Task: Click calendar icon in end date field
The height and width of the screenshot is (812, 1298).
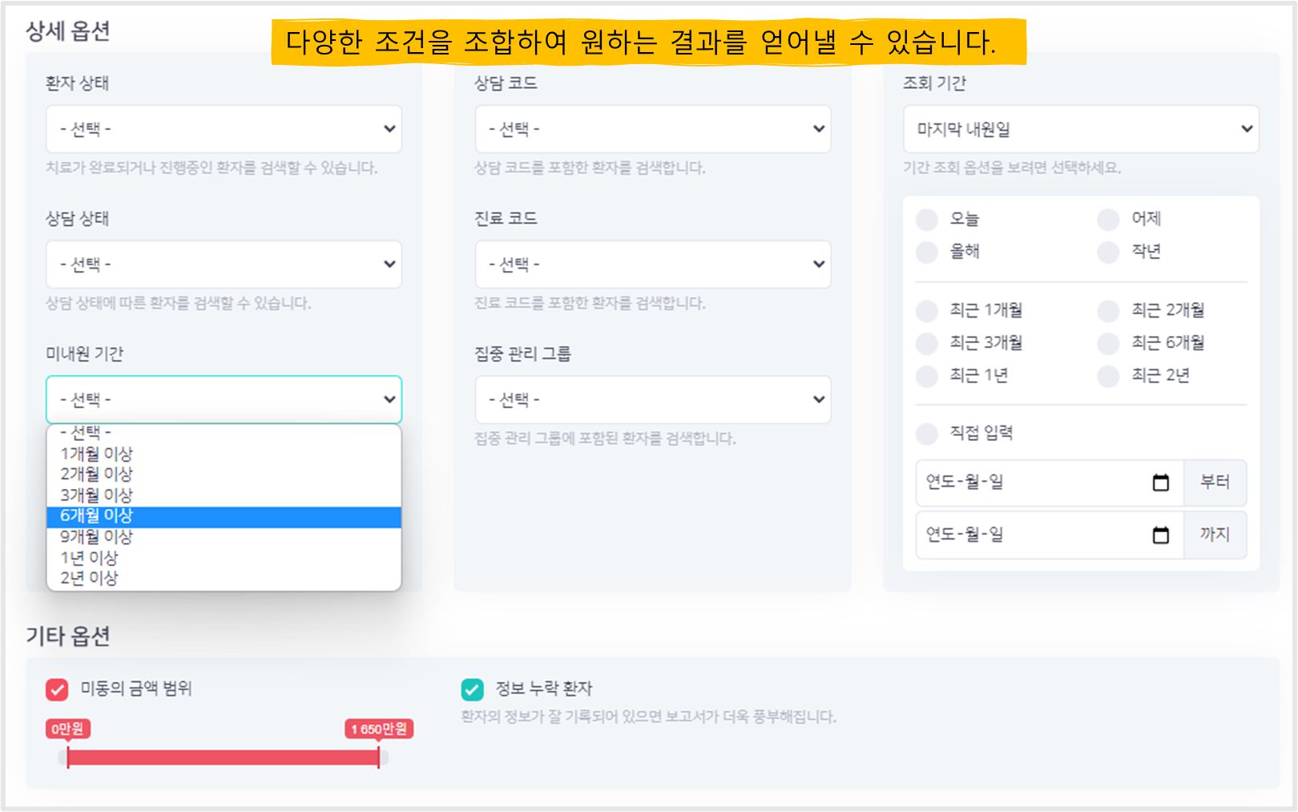Action: click(x=1160, y=535)
